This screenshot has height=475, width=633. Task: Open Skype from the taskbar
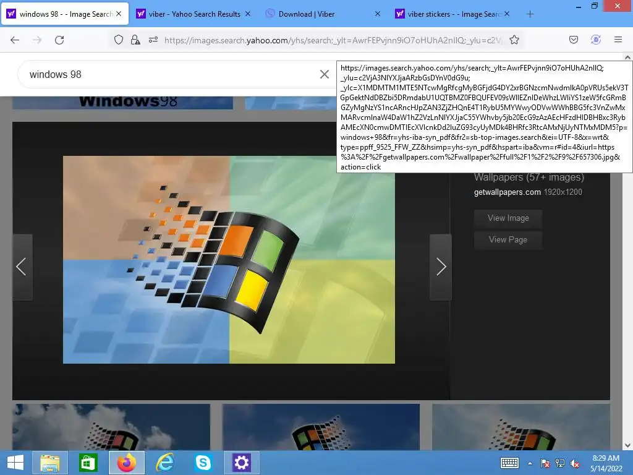(x=203, y=463)
